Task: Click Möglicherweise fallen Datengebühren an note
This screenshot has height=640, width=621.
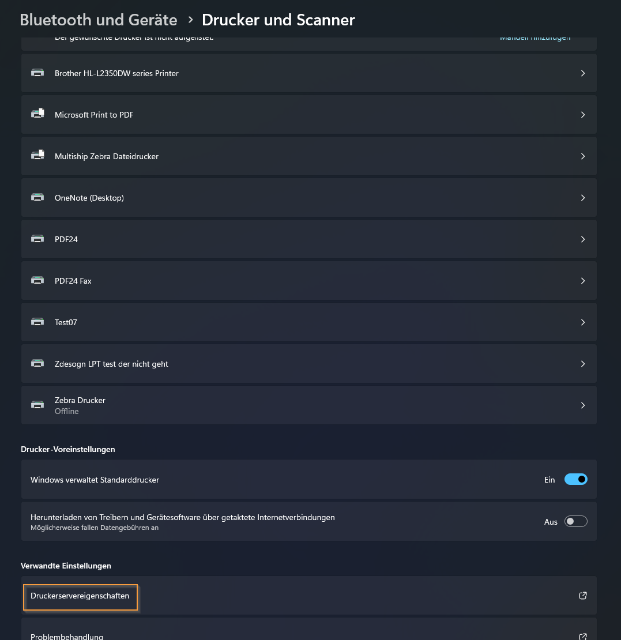Action: point(95,528)
